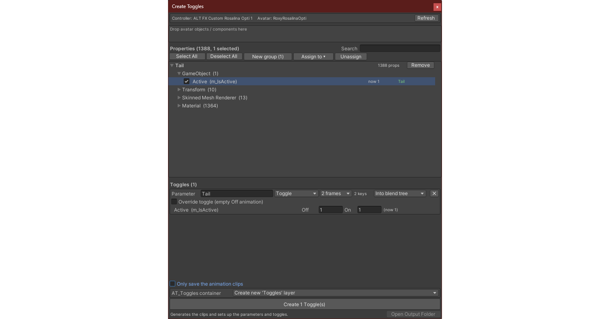Expand the Skinned Mesh Renderer (13) section
610x319 pixels.
179,98
